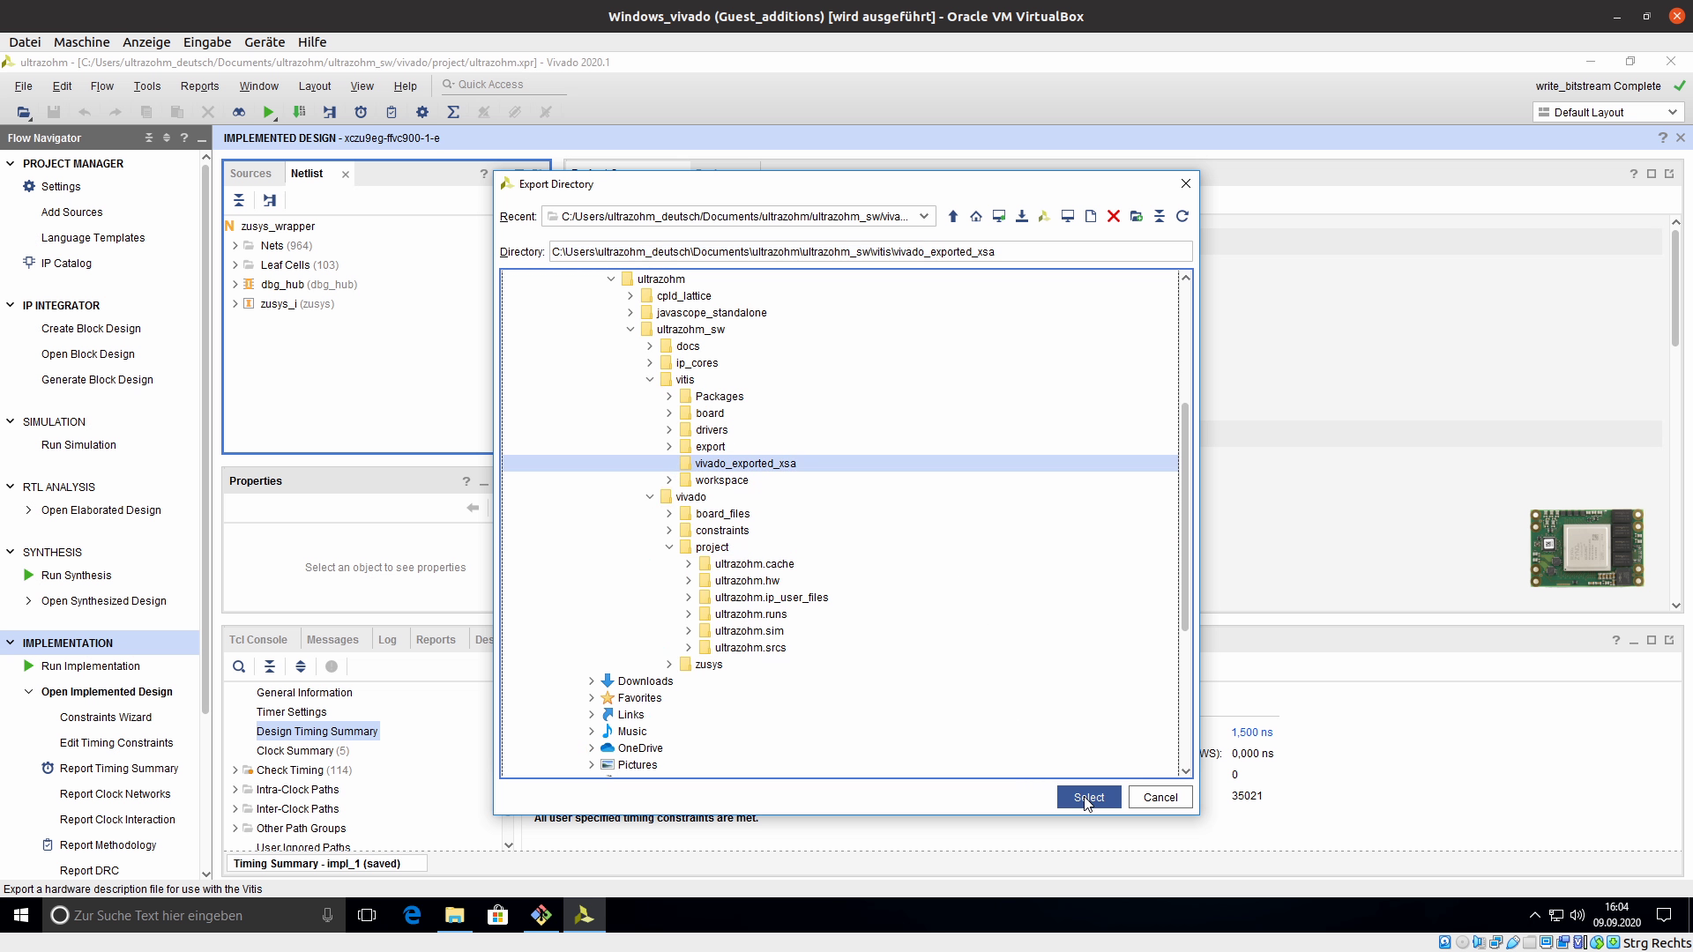This screenshot has height=952, width=1693.
Task: Go up one directory level in Export dialog
Action: [x=952, y=216]
